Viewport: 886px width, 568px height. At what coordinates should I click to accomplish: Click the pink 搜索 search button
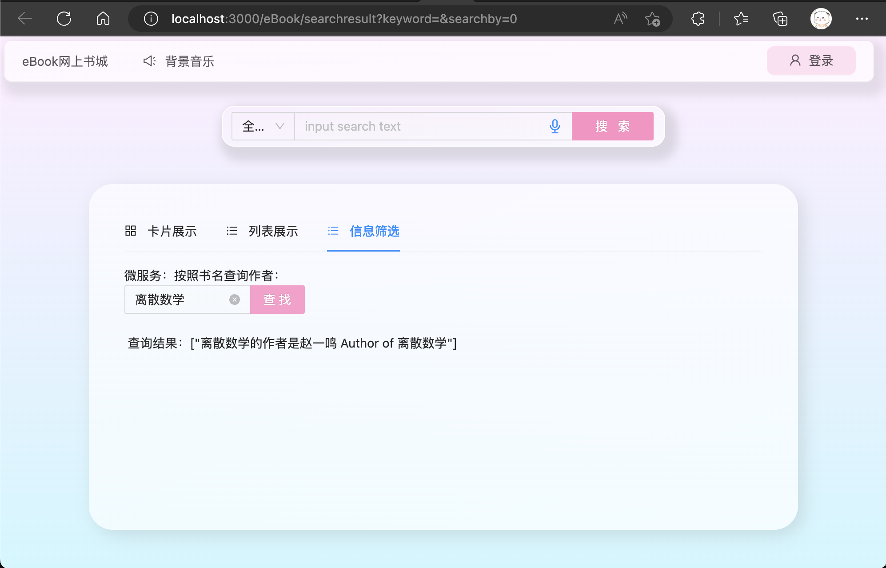pyautogui.click(x=613, y=126)
